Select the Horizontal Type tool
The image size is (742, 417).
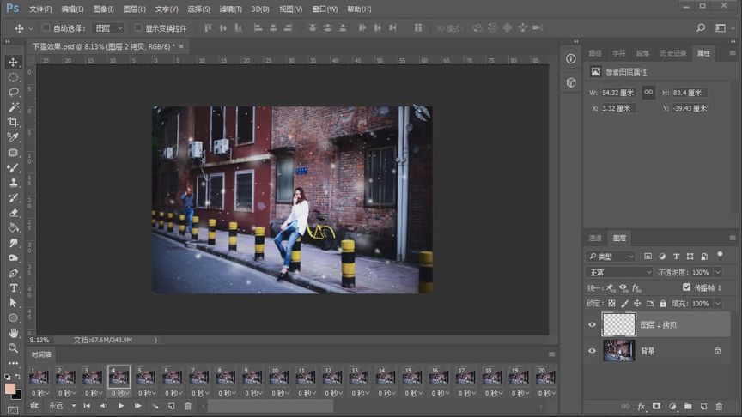pyautogui.click(x=13, y=287)
